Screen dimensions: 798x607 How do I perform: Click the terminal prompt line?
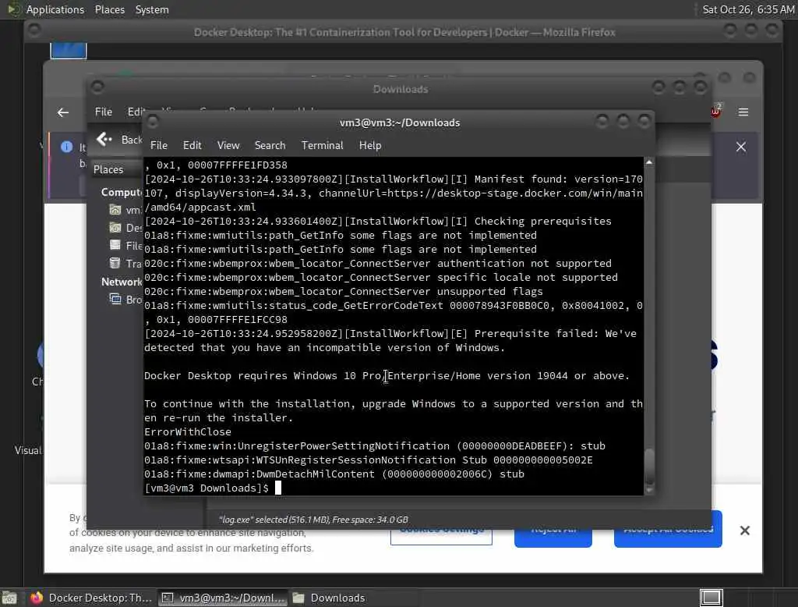[213, 488]
